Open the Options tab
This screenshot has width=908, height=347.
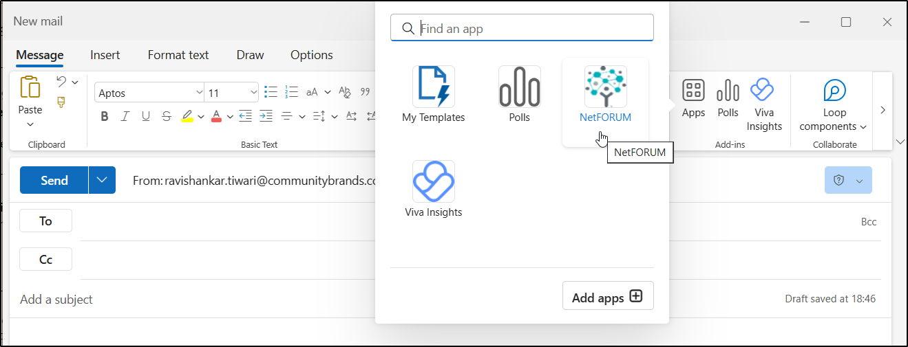312,55
